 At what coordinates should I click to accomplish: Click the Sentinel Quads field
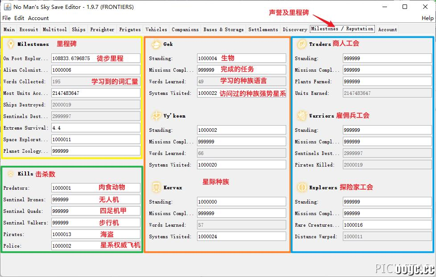pyautogui.click(x=96, y=211)
